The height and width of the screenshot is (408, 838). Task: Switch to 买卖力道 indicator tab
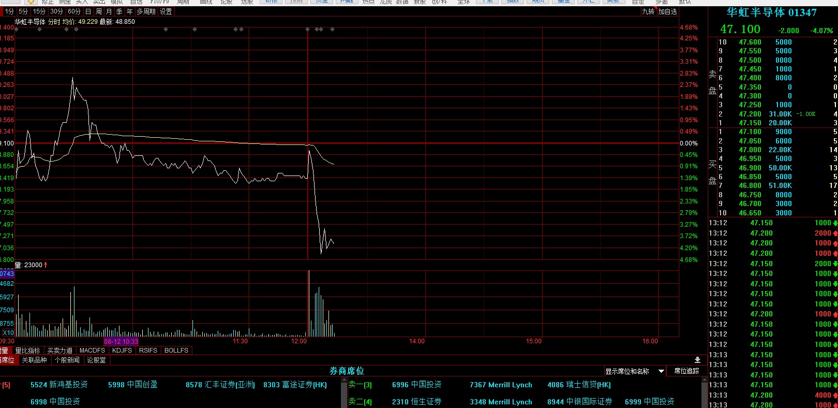pyautogui.click(x=60, y=351)
